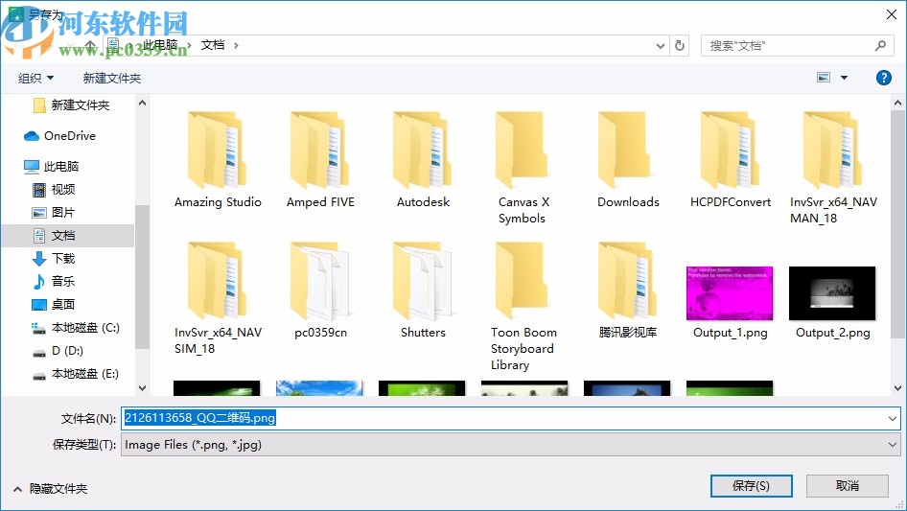Select 视频 in navigation pane
The height and width of the screenshot is (511, 907).
pos(54,189)
